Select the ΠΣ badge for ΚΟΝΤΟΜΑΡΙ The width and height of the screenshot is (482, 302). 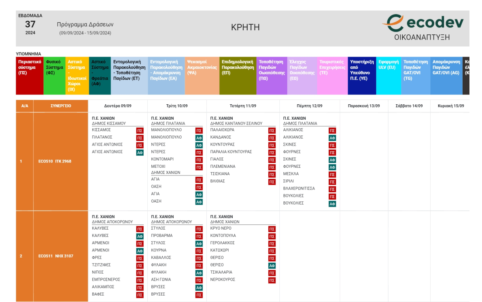click(x=199, y=160)
